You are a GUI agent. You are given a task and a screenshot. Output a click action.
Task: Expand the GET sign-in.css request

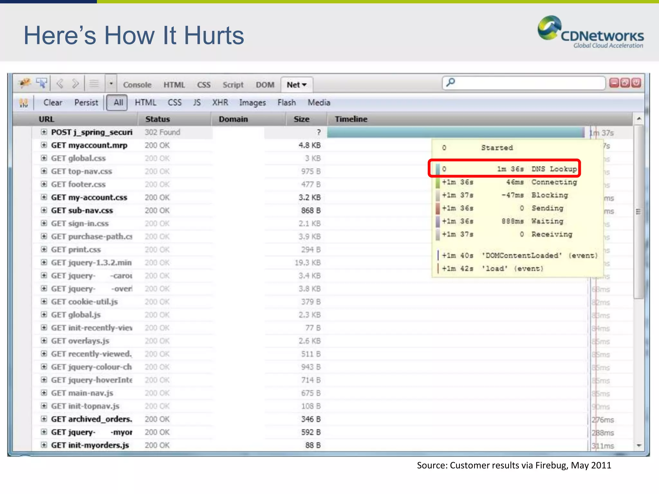(x=44, y=224)
